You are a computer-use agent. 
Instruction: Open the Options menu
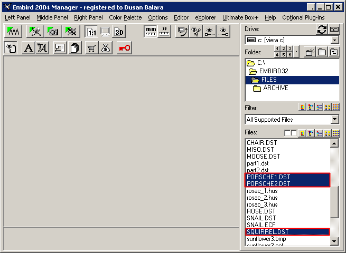[x=158, y=17]
